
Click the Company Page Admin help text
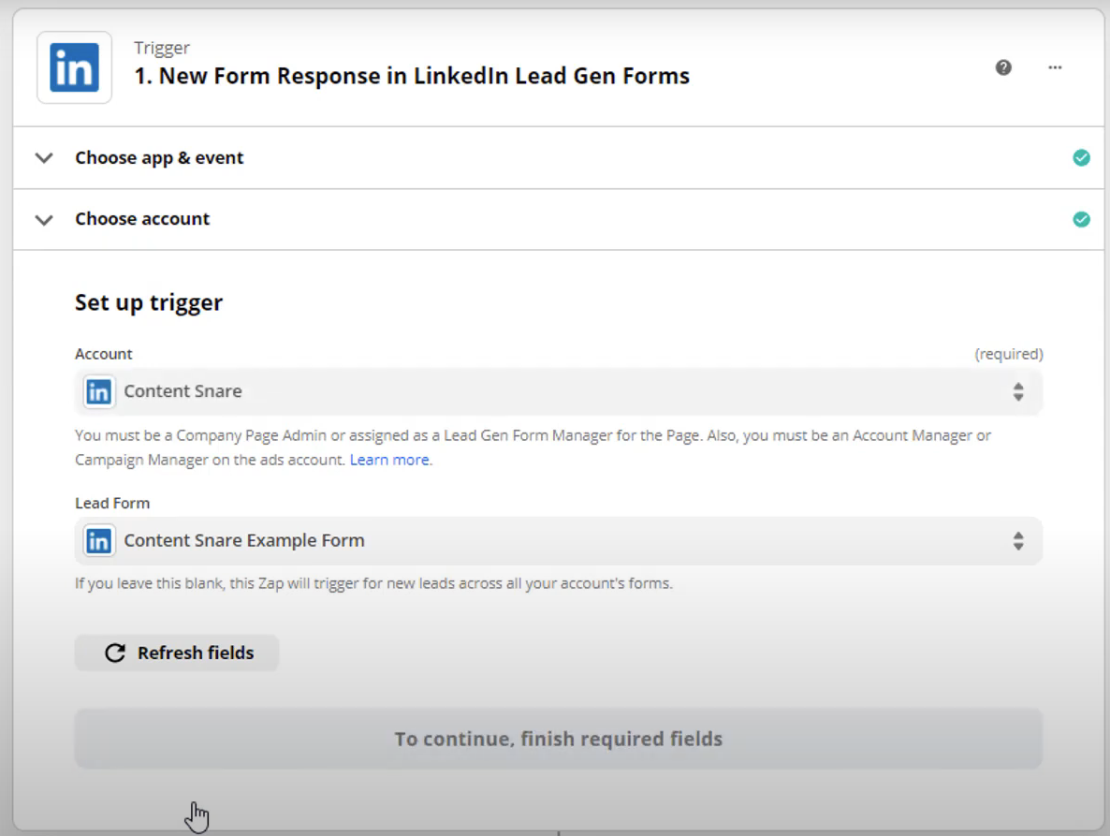pyautogui.click(x=533, y=447)
